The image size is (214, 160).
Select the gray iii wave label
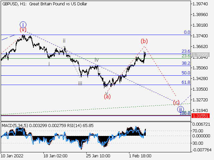(x=80, y=83)
